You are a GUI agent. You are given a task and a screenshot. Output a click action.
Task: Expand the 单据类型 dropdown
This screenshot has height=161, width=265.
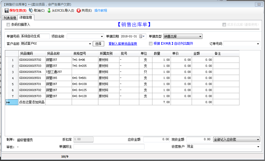coord(200,37)
